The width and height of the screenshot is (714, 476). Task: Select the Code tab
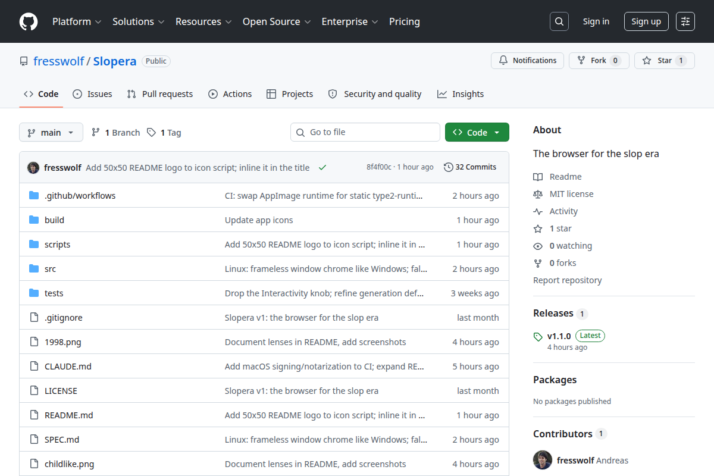click(x=41, y=94)
